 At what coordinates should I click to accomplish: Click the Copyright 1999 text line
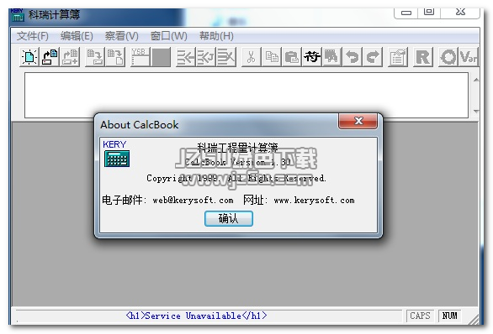(x=236, y=178)
